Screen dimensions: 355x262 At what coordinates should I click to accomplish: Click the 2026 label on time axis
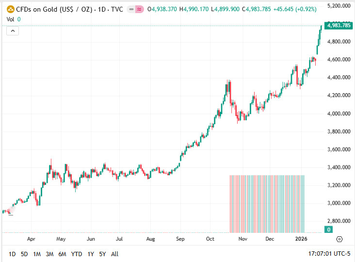(x=302, y=239)
